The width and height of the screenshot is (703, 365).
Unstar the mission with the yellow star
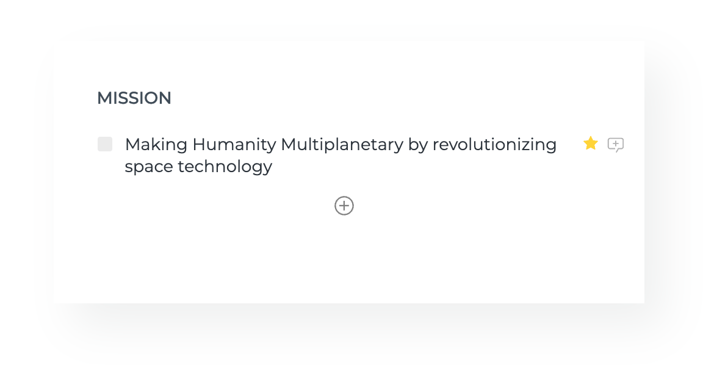[x=590, y=143]
